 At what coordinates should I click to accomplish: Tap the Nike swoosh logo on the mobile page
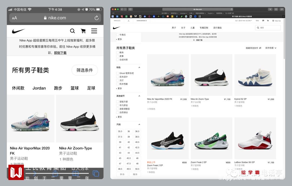[x=18, y=31]
